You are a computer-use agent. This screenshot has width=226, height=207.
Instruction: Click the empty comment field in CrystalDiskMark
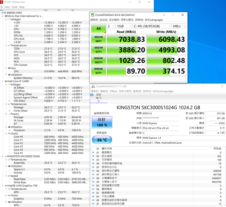[138, 79]
